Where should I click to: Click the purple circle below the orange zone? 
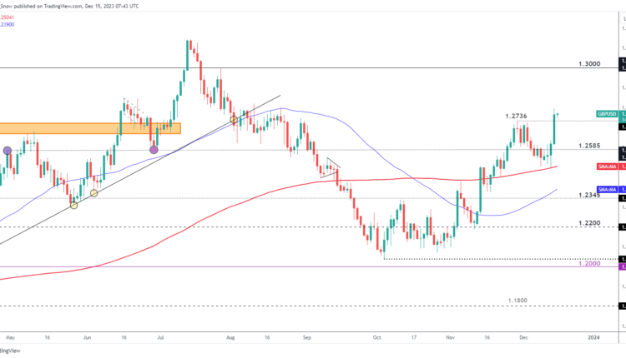(x=154, y=149)
